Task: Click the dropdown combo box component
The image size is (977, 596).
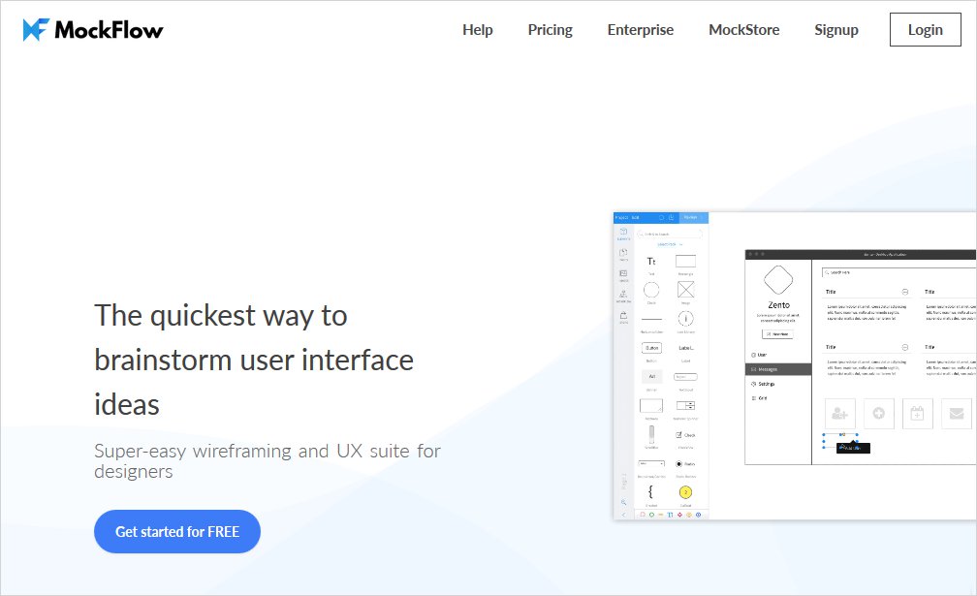Action: coord(651,464)
